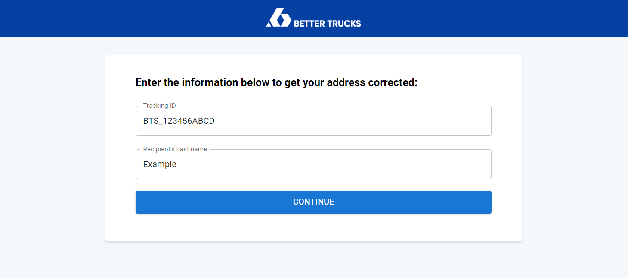Screen dimensions: 628x278
Task: Click the page background left of the form card
Action: tap(52, 150)
